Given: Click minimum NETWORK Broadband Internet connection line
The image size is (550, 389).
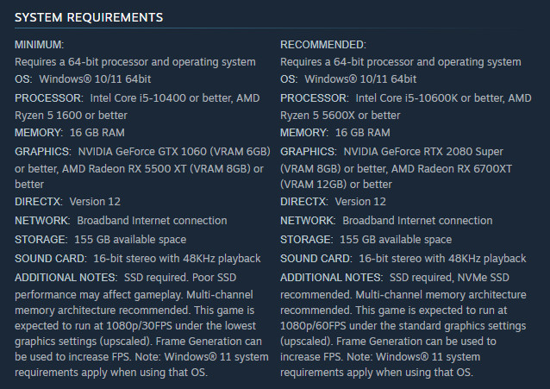Looking at the screenshot, I should 121,221.
